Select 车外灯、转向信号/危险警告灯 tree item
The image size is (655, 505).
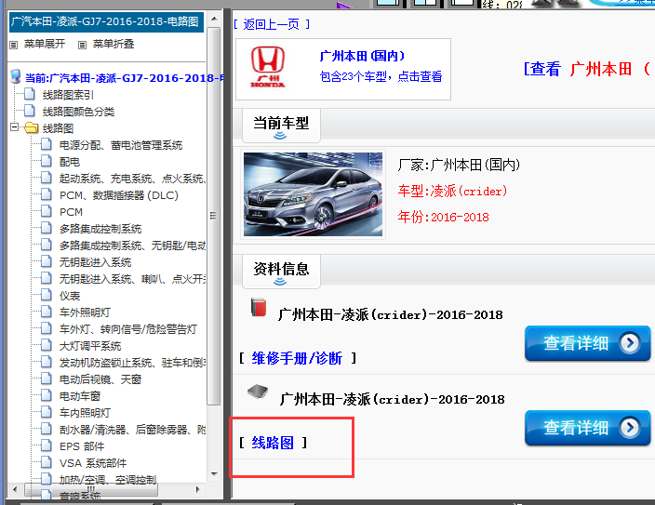click(x=127, y=329)
